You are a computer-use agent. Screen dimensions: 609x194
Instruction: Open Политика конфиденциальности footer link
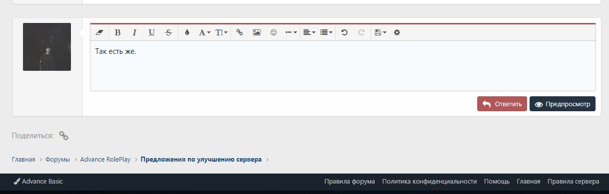[x=430, y=182]
